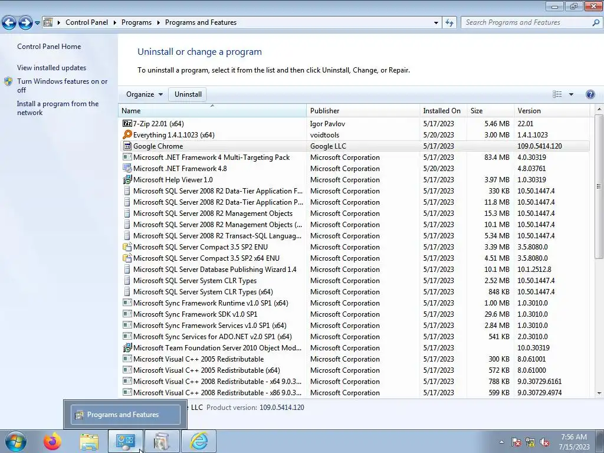
Task: Click the Action Center flag tray icon
Action: 516,442
